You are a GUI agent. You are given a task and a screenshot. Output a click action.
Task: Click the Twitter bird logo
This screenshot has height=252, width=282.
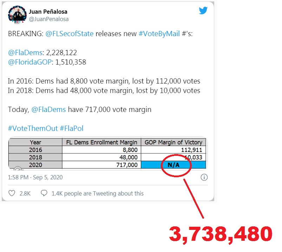tap(203, 11)
